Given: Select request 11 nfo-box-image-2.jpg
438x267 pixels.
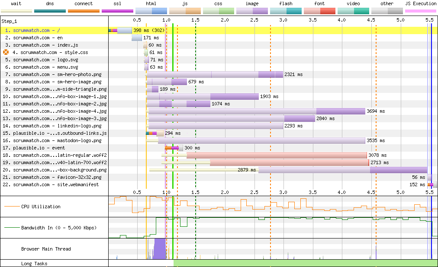Looking at the screenshot, I should pyautogui.click(x=55, y=104).
